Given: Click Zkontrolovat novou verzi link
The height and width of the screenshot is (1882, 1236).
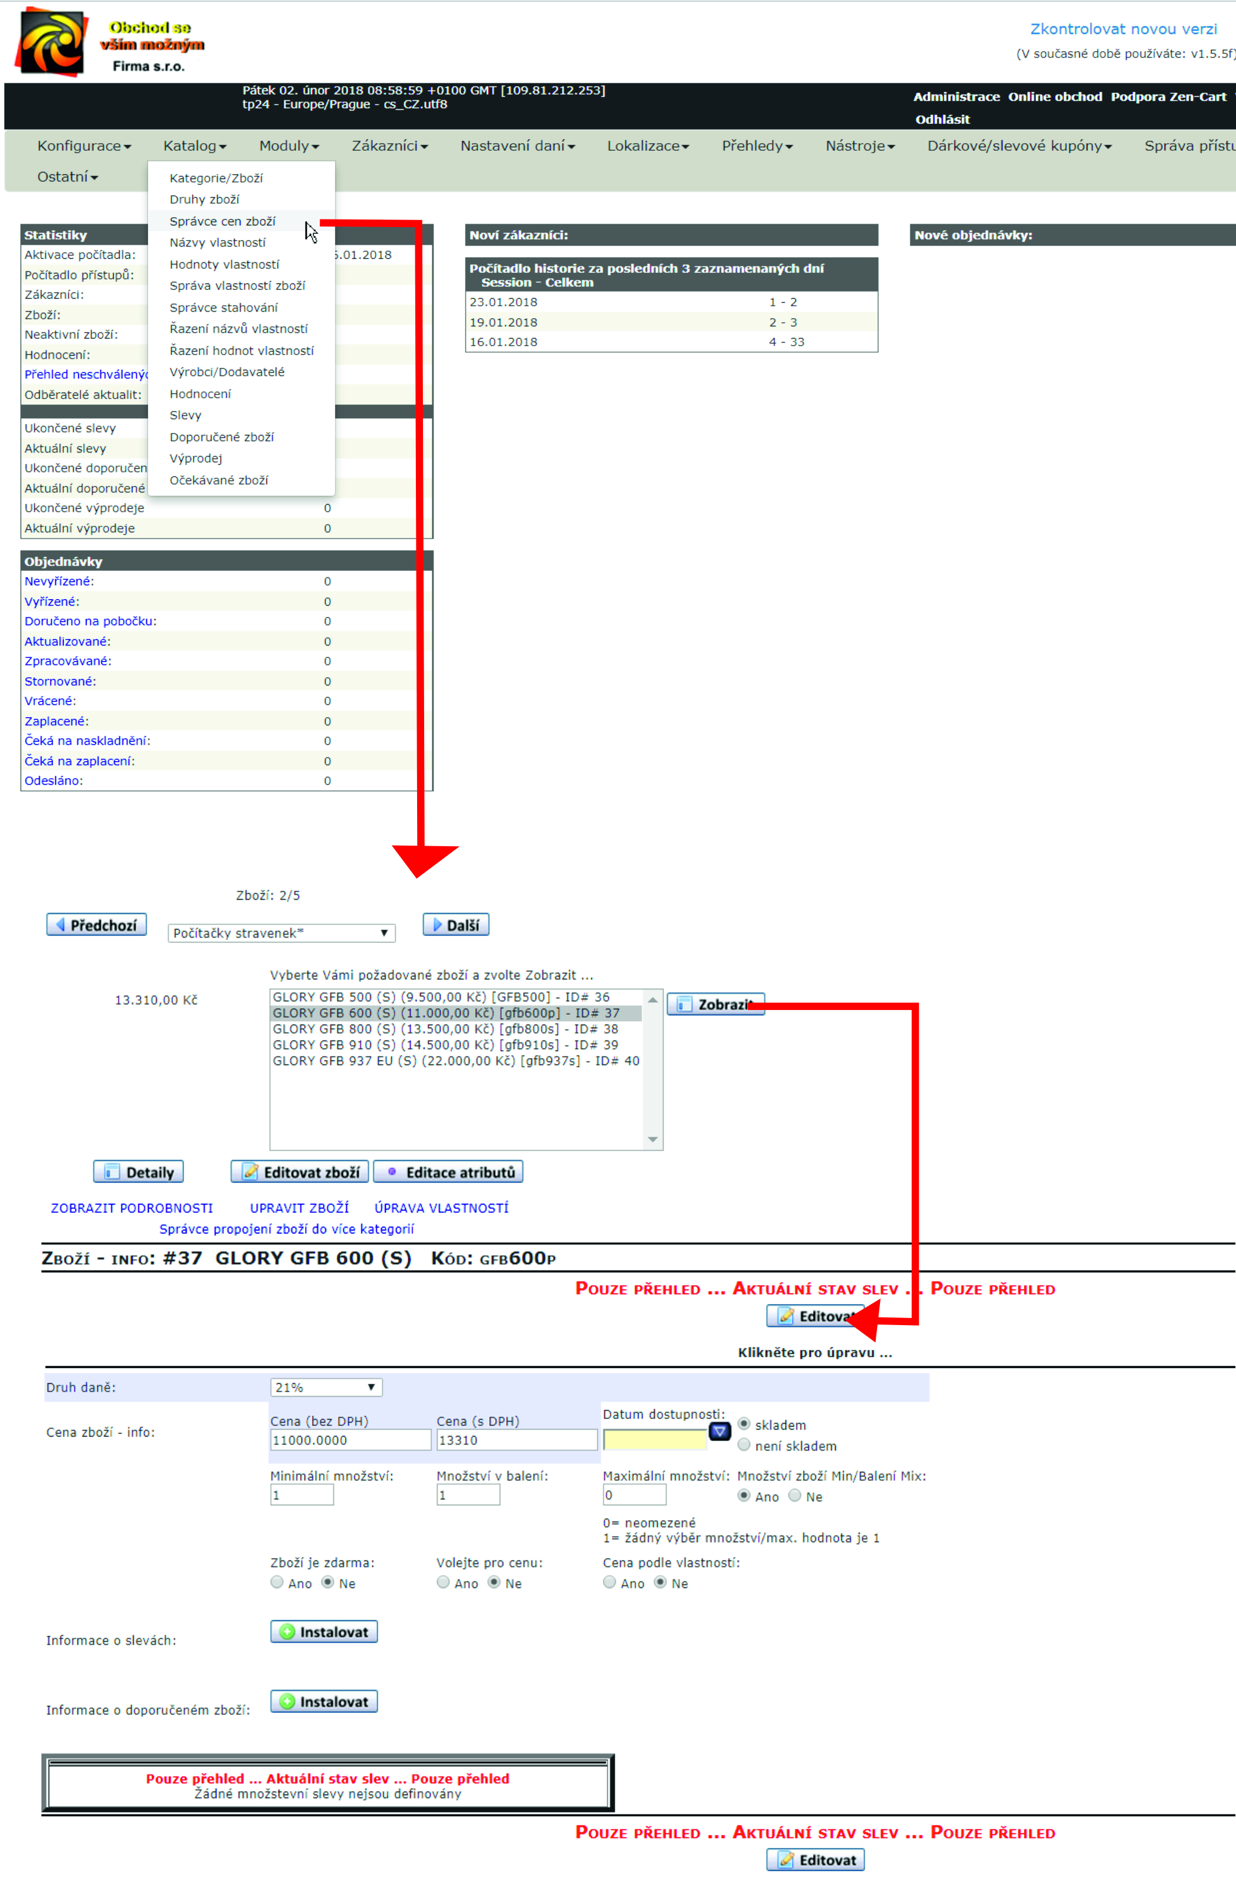Looking at the screenshot, I should [1123, 29].
